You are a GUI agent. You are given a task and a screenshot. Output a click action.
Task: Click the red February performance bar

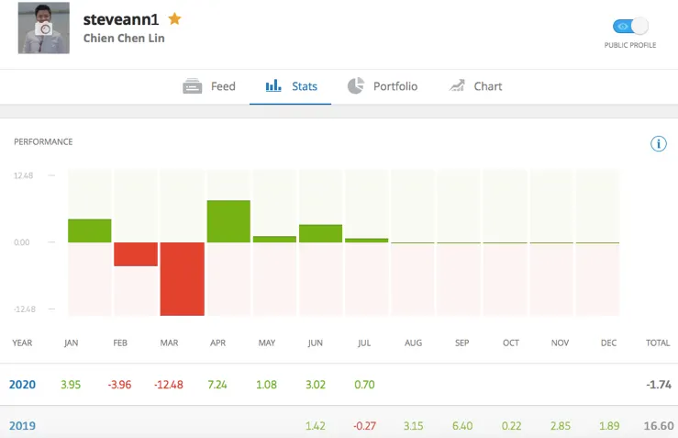[136, 254]
